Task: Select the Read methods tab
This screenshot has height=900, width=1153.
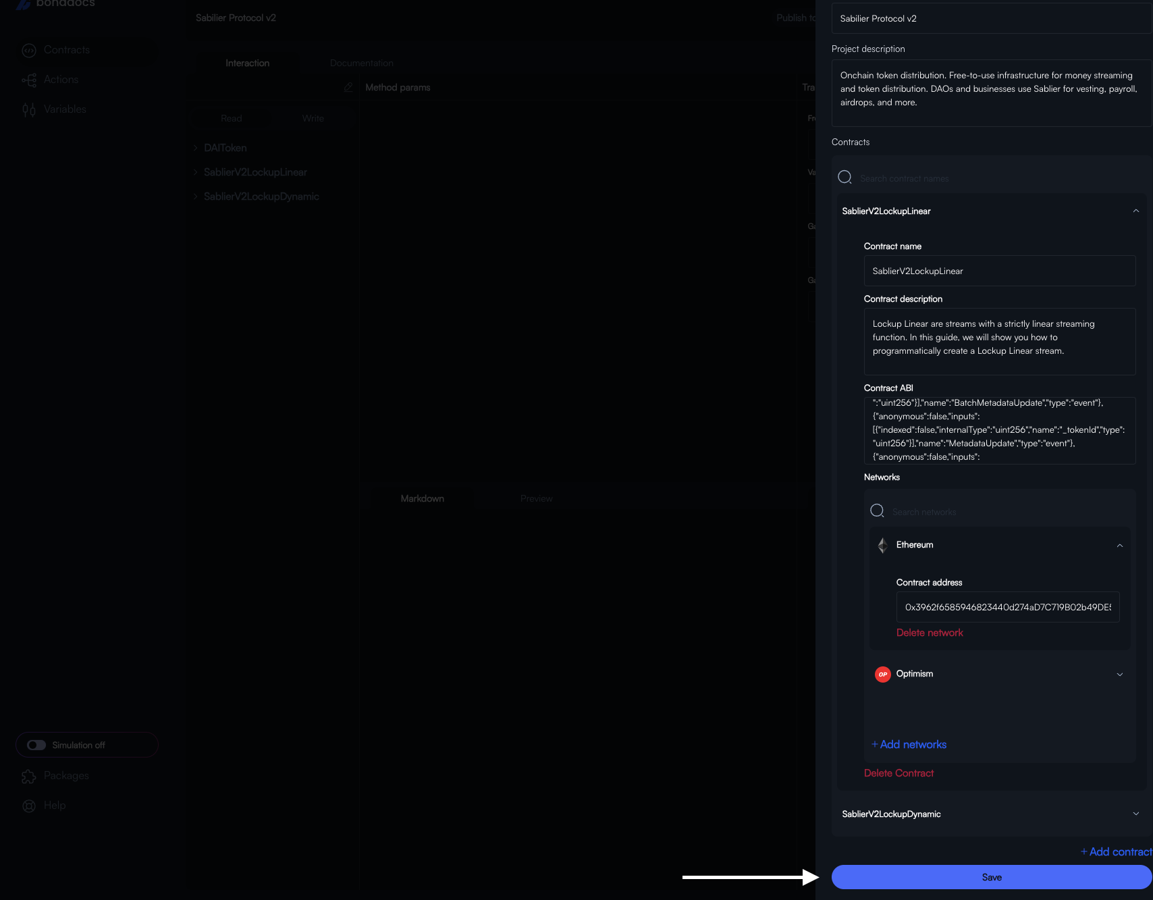Action: click(231, 118)
